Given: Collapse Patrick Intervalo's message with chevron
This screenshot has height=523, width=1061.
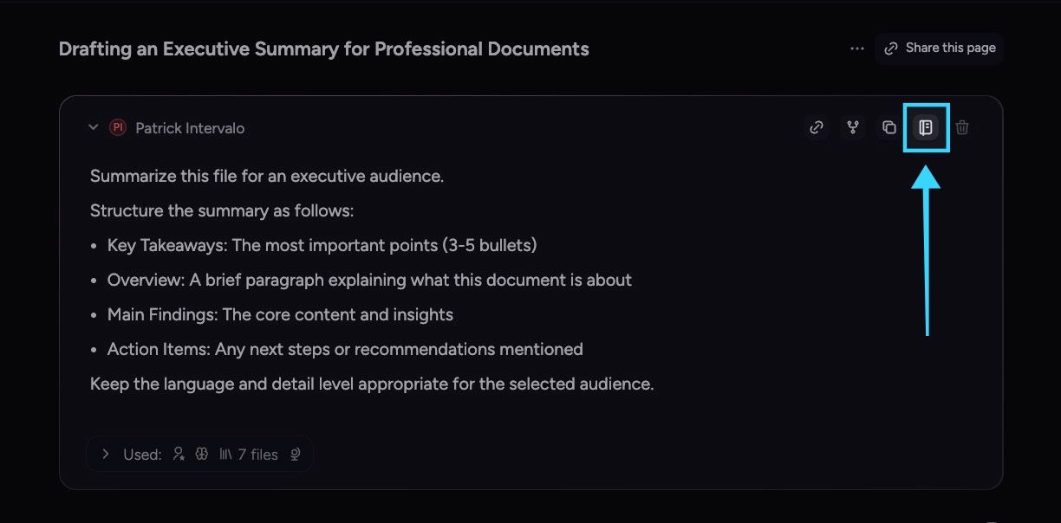Looking at the screenshot, I should tap(94, 128).
